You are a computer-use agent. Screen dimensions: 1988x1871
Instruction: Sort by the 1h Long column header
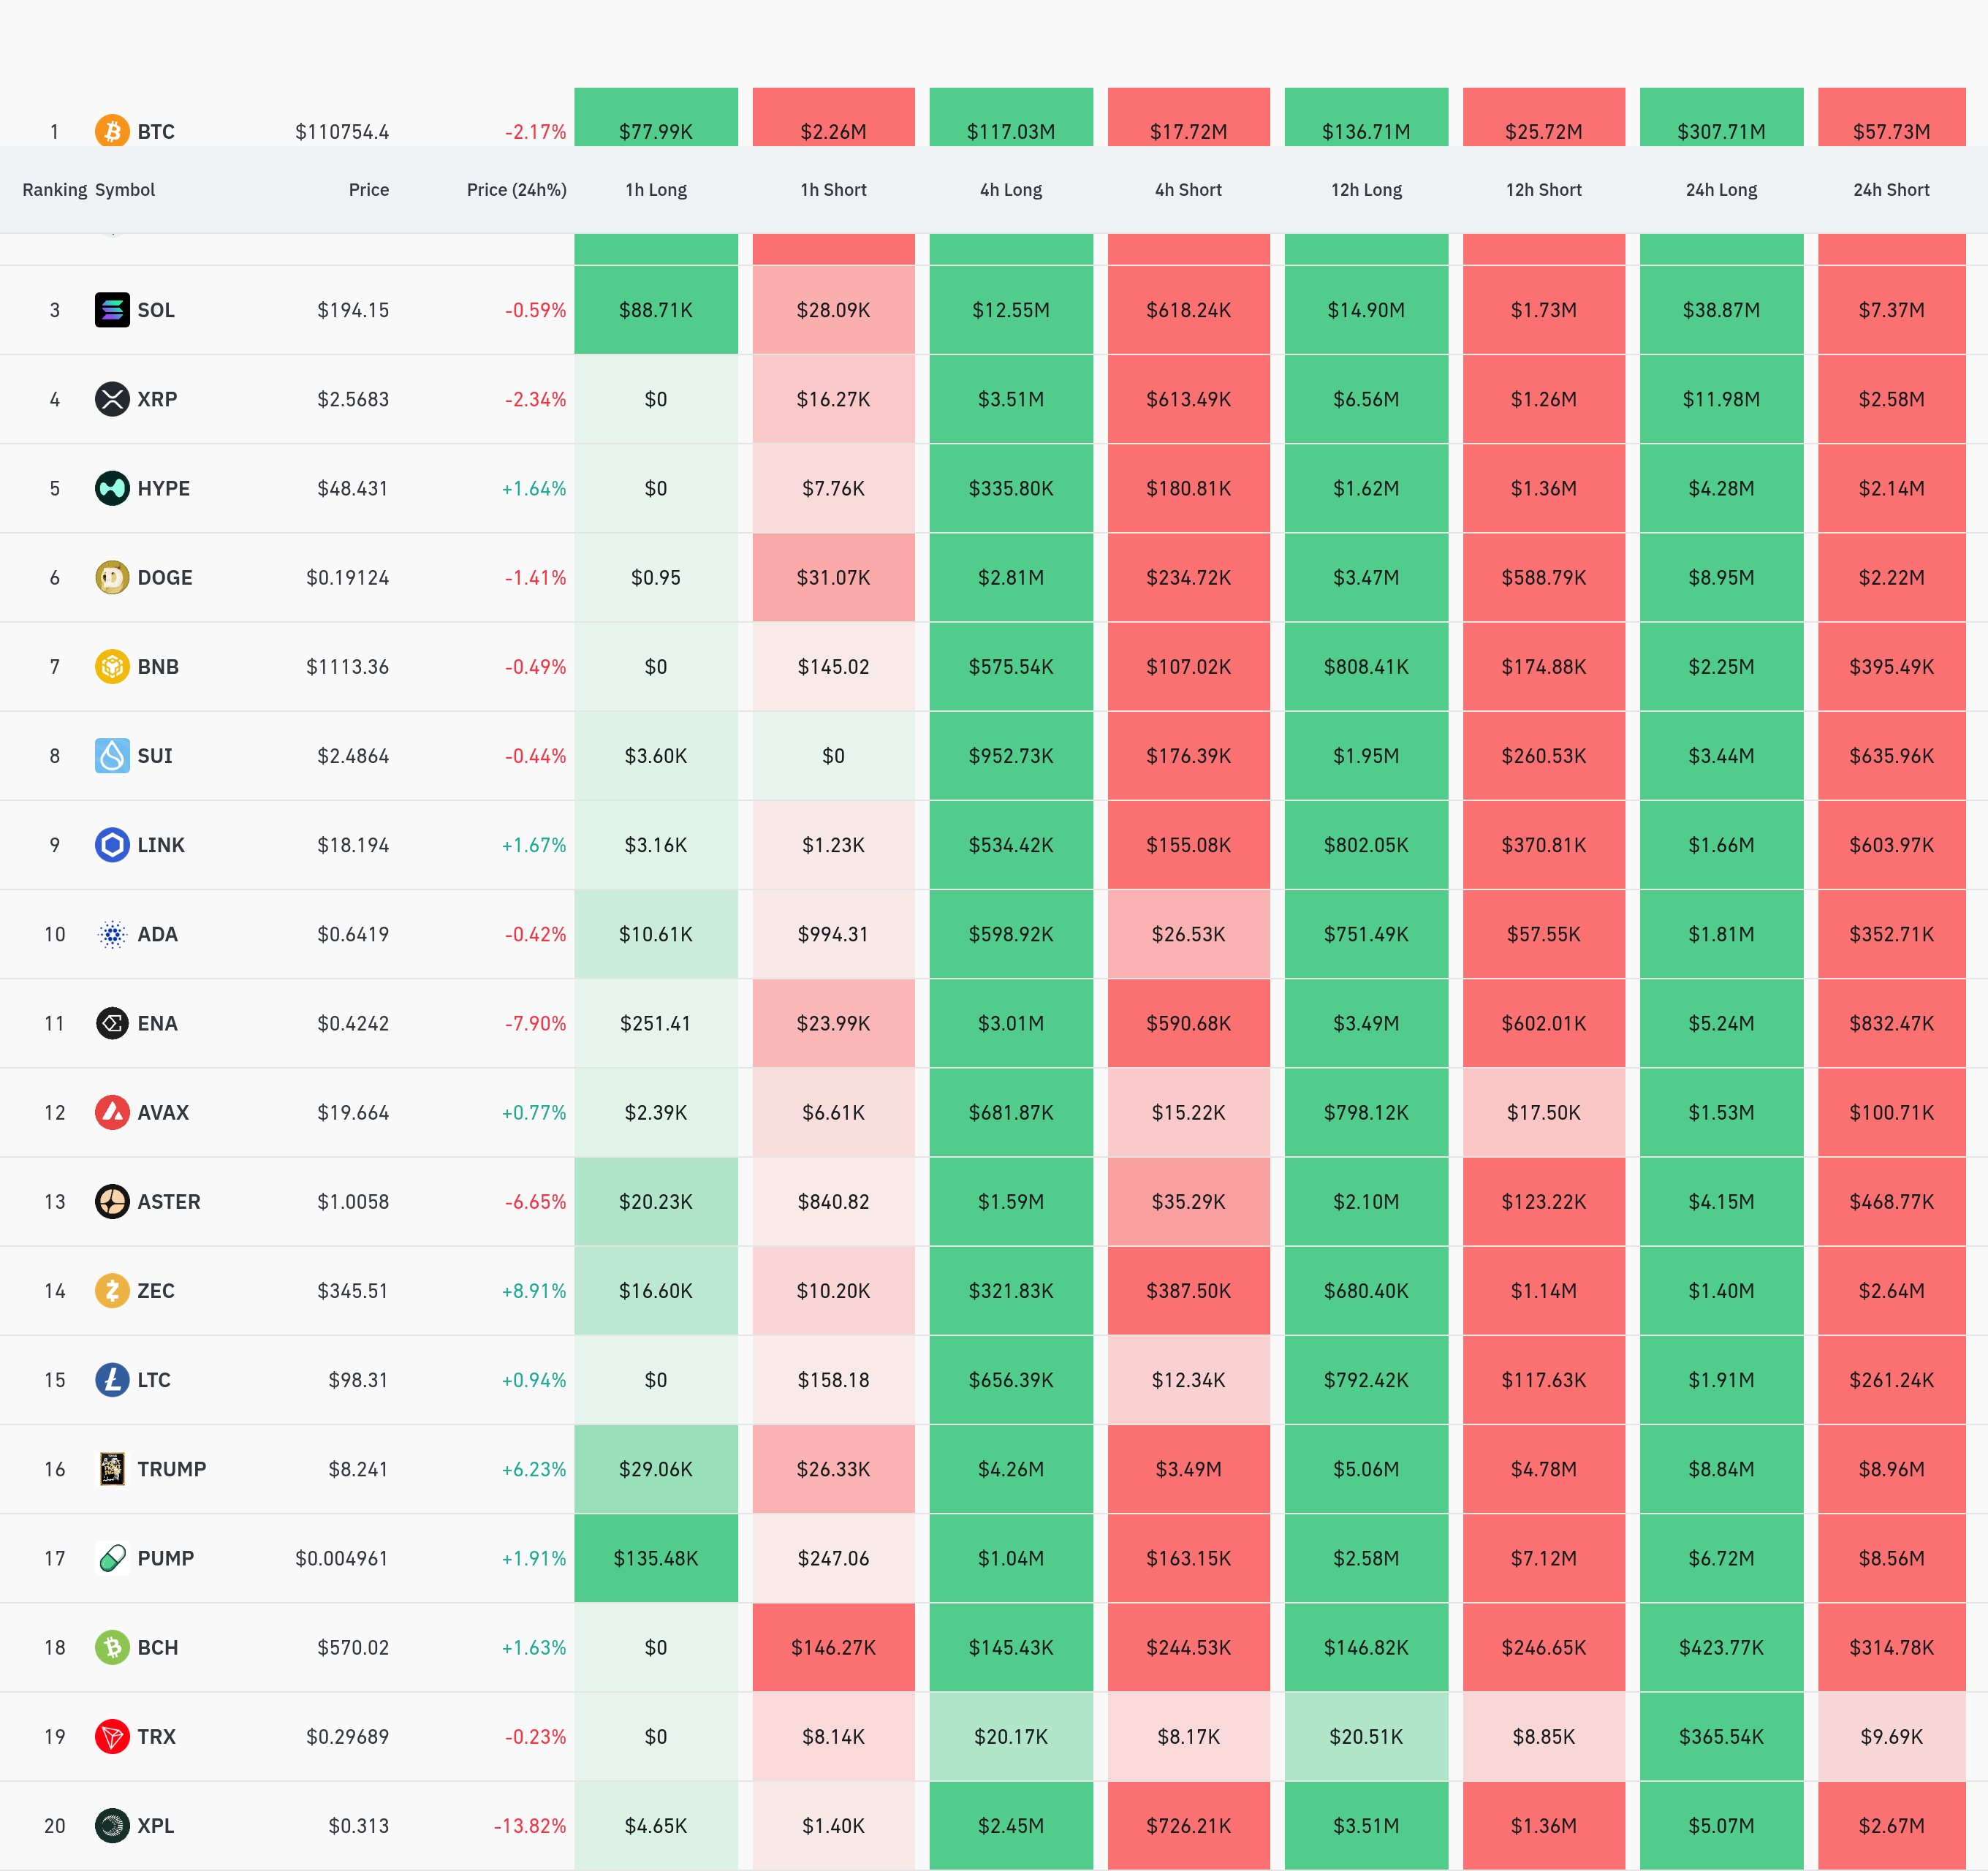[656, 190]
